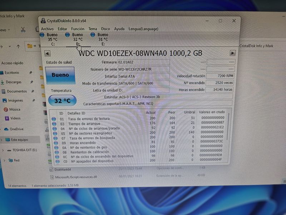Click the serial number field WD-WCC6Y2CARZ7R

[144, 69]
